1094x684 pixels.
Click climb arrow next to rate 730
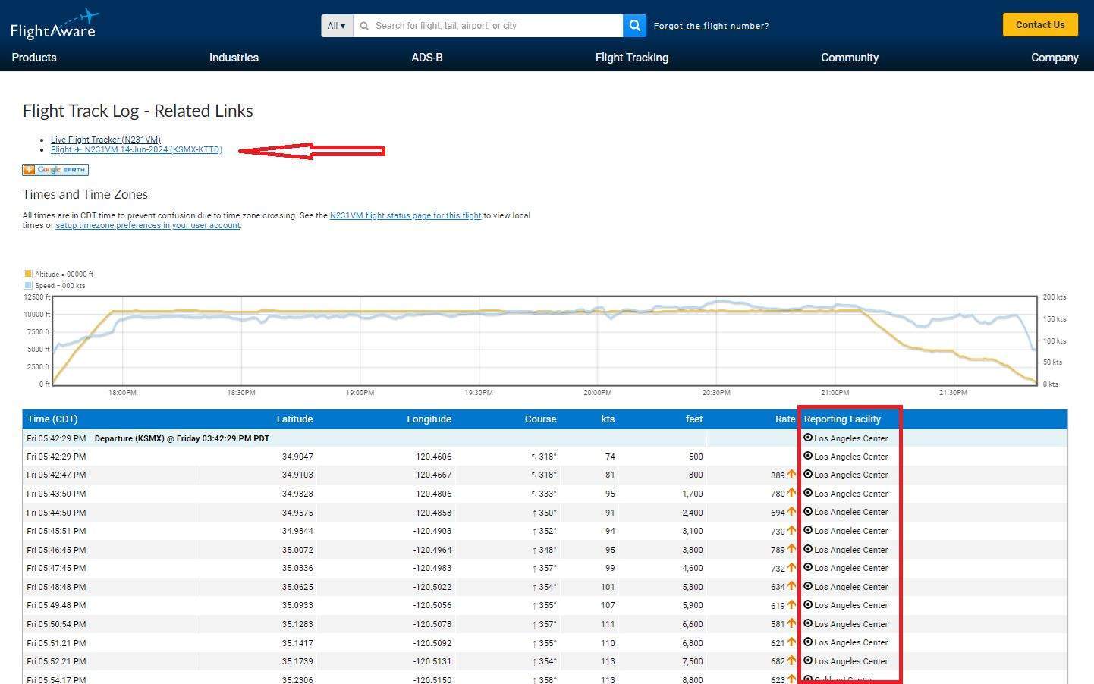[x=792, y=530]
